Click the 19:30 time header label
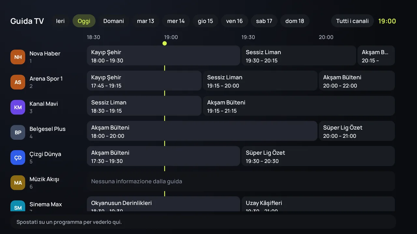This screenshot has height=234, width=417. point(248,37)
